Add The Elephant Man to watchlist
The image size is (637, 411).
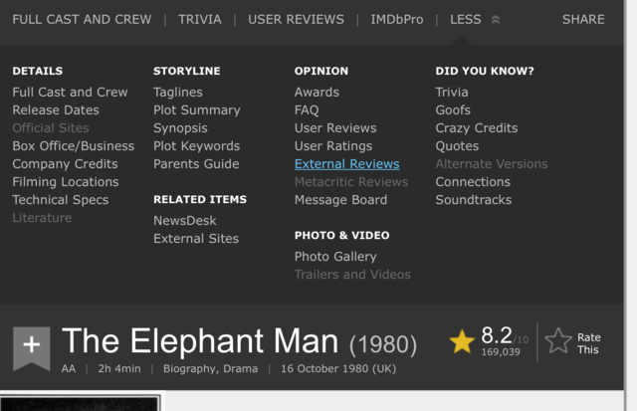coord(31,345)
